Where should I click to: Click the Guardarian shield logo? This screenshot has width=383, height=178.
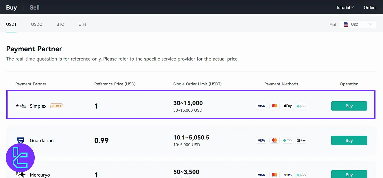click(x=21, y=140)
